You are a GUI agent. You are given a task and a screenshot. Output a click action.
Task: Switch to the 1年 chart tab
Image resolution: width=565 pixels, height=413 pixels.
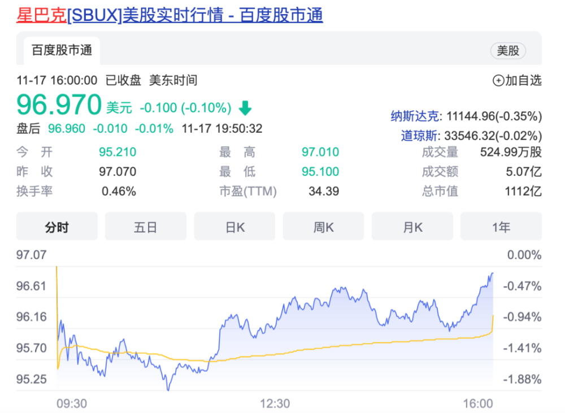501,227
